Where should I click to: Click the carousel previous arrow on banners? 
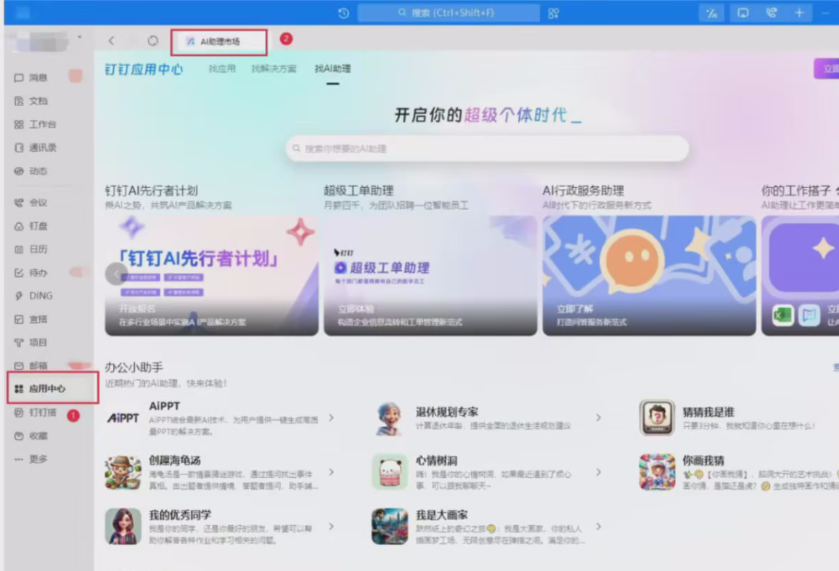pos(116,274)
